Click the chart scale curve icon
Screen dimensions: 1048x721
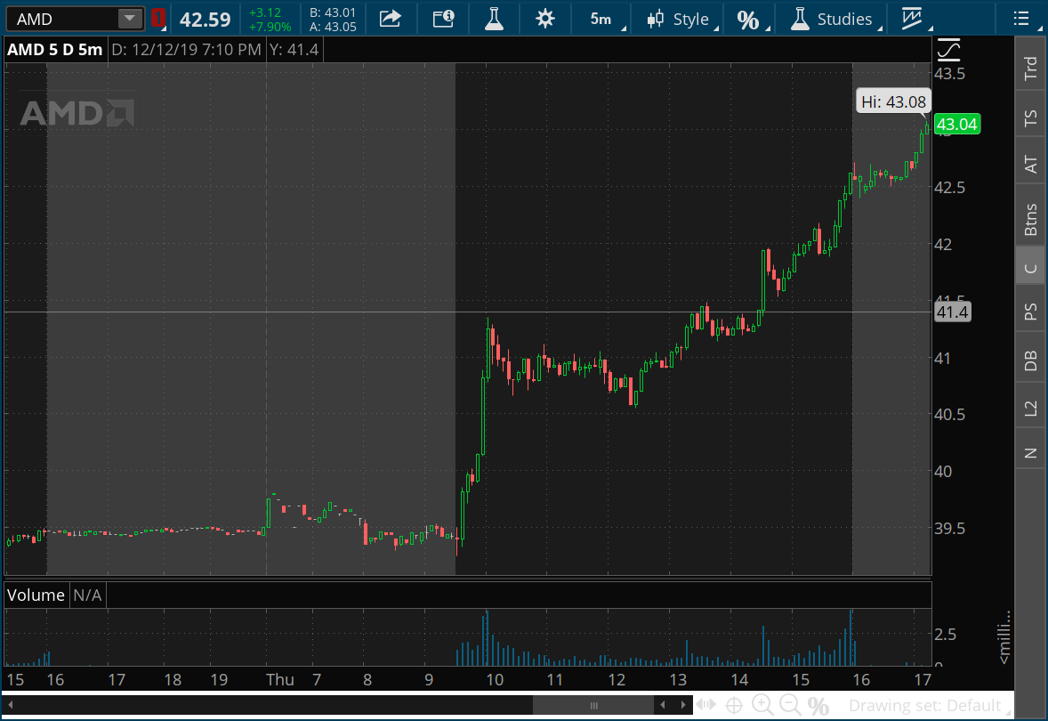949,50
